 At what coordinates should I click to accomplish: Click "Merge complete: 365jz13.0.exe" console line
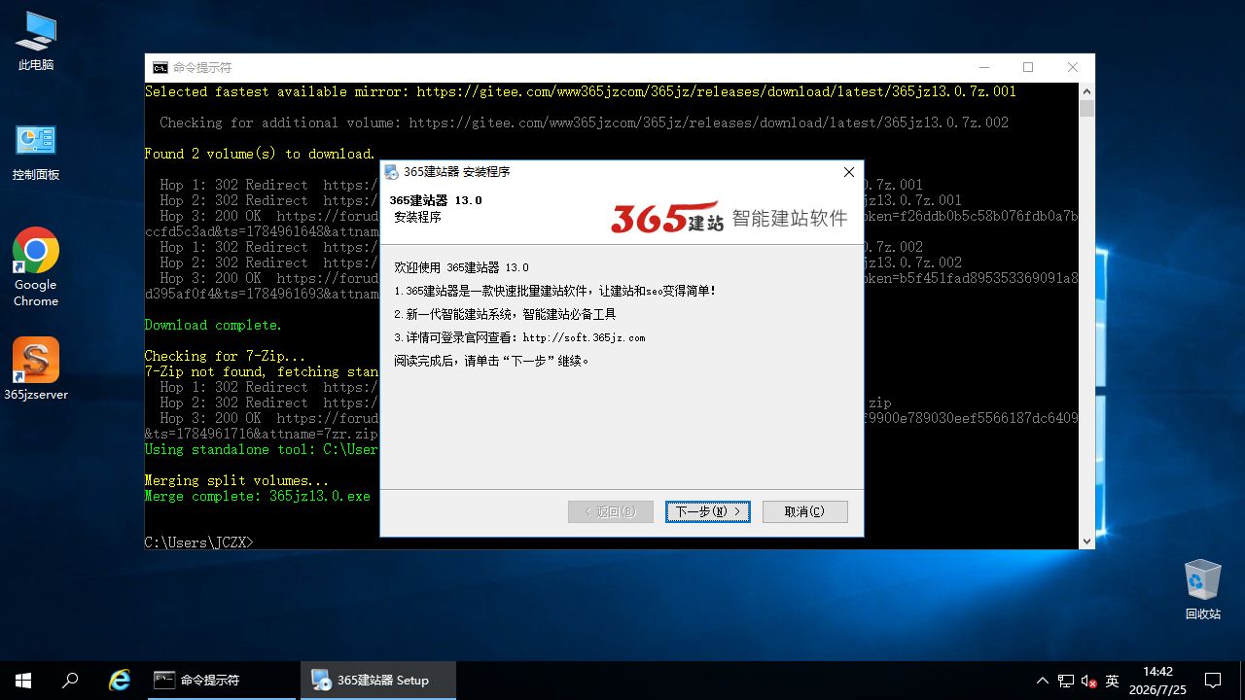click(x=258, y=496)
